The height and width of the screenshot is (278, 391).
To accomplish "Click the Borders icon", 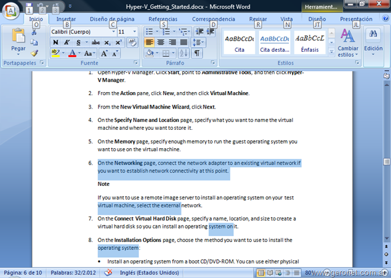I will pyautogui.click(x=166, y=53).
